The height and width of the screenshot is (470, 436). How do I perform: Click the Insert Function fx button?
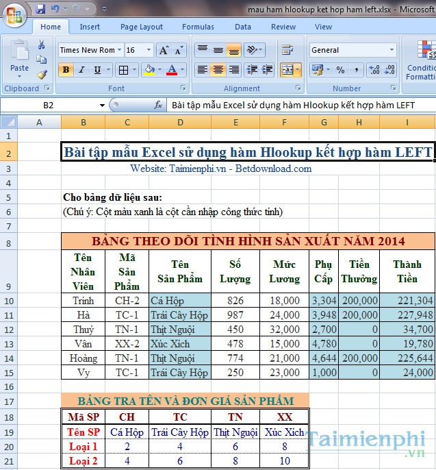[x=158, y=105]
